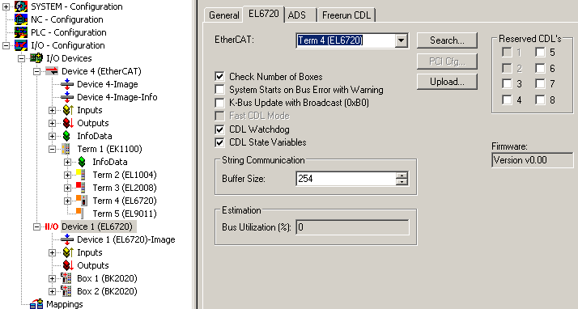Click the I/O - Configuration icon
The width and height of the screenshot is (578, 309).
[x=21, y=45]
